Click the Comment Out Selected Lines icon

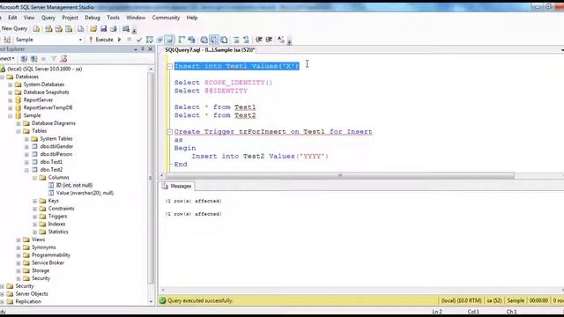tap(236, 40)
